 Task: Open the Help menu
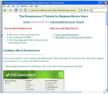click(36, 6)
